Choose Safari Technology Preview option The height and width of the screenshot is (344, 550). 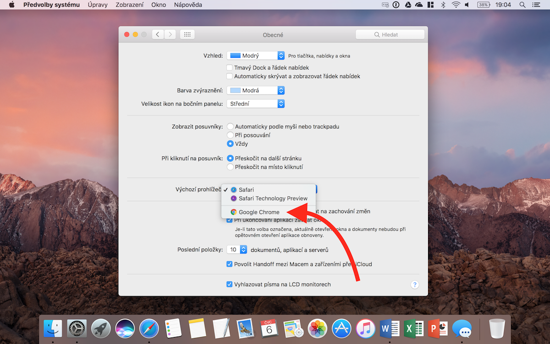pos(269,198)
